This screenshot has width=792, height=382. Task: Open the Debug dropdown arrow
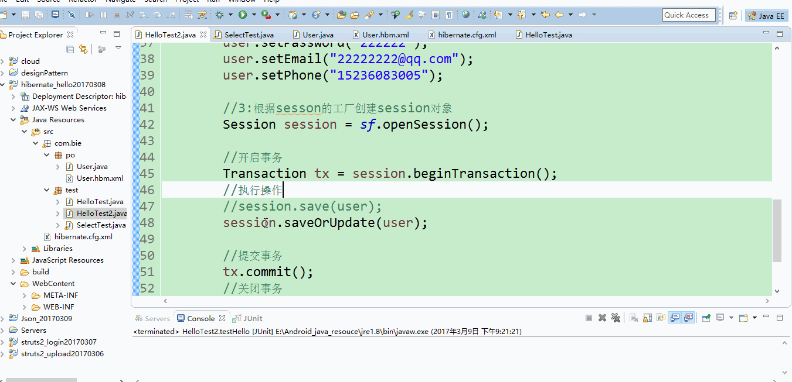pos(230,15)
